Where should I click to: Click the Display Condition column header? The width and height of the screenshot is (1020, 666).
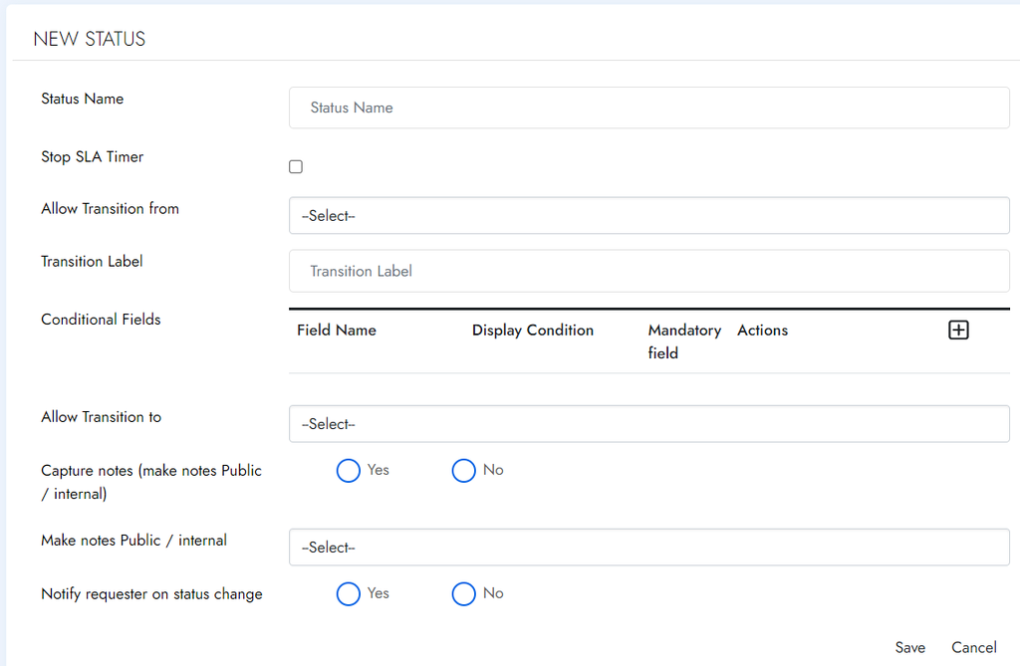(533, 331)
